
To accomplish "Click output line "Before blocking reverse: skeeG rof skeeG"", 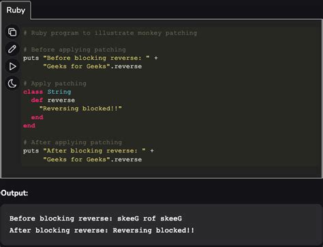I will (x=95, y=218).
